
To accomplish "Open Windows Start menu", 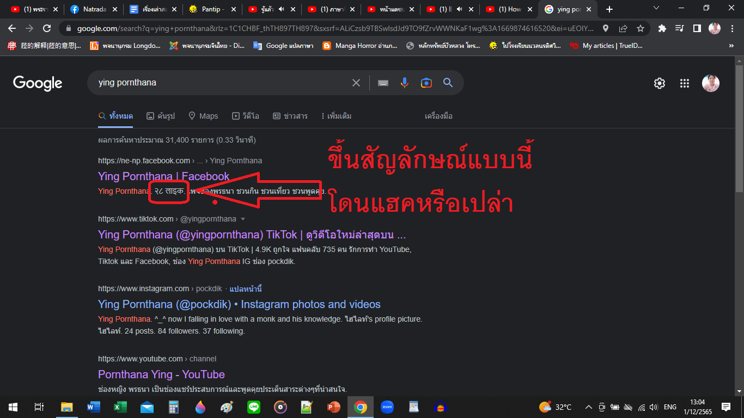I will [x=13, y=407].
